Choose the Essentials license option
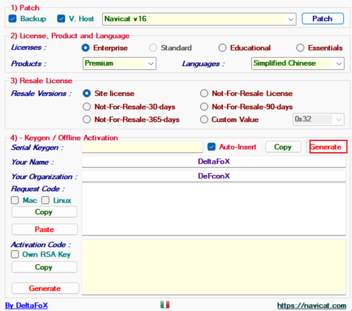This screenshot has width=352, height=311. 300,48
